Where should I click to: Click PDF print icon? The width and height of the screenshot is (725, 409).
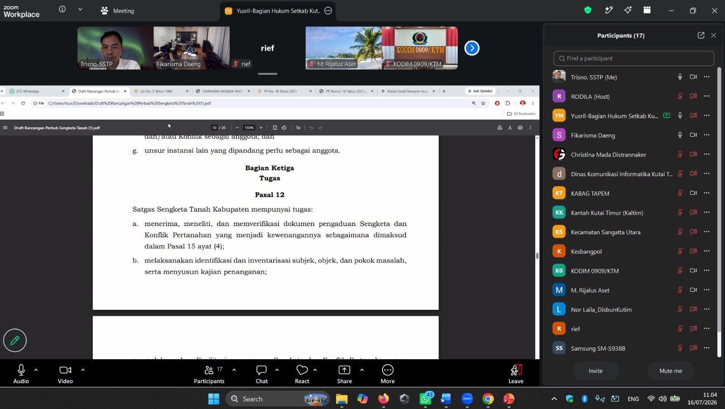click(x=520, y=128)
